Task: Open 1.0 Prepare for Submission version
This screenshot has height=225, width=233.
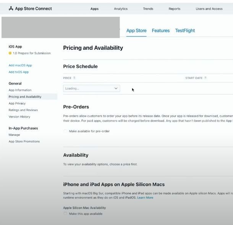Action: [x=31, y=53]
